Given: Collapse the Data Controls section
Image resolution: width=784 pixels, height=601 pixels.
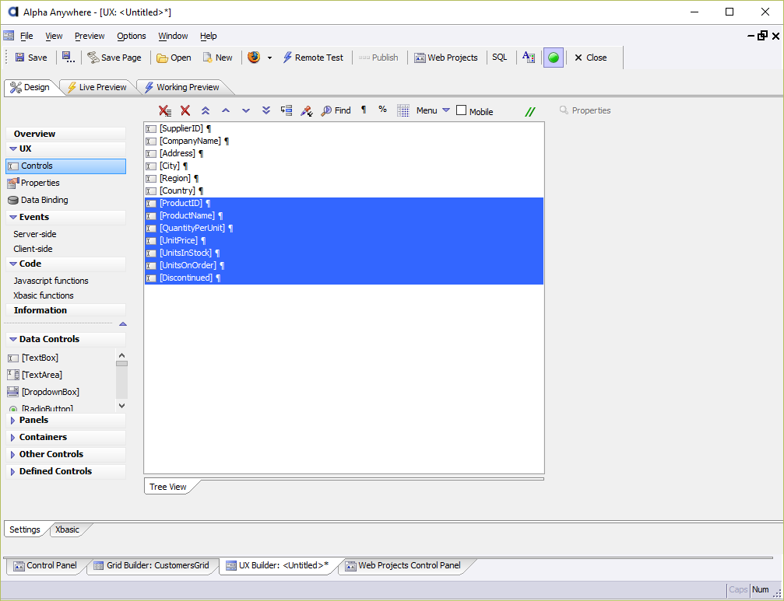Looking at the screenshot, I should [13, 340].
